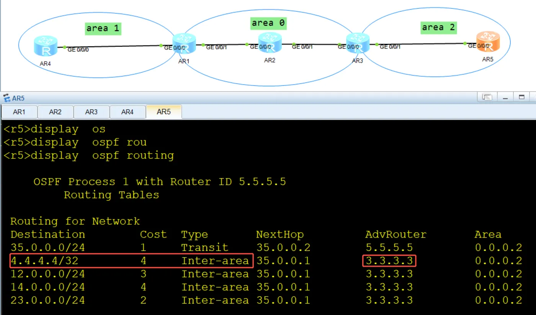
Task: Open the AR3 terminal tab
Action: point(92,112)
